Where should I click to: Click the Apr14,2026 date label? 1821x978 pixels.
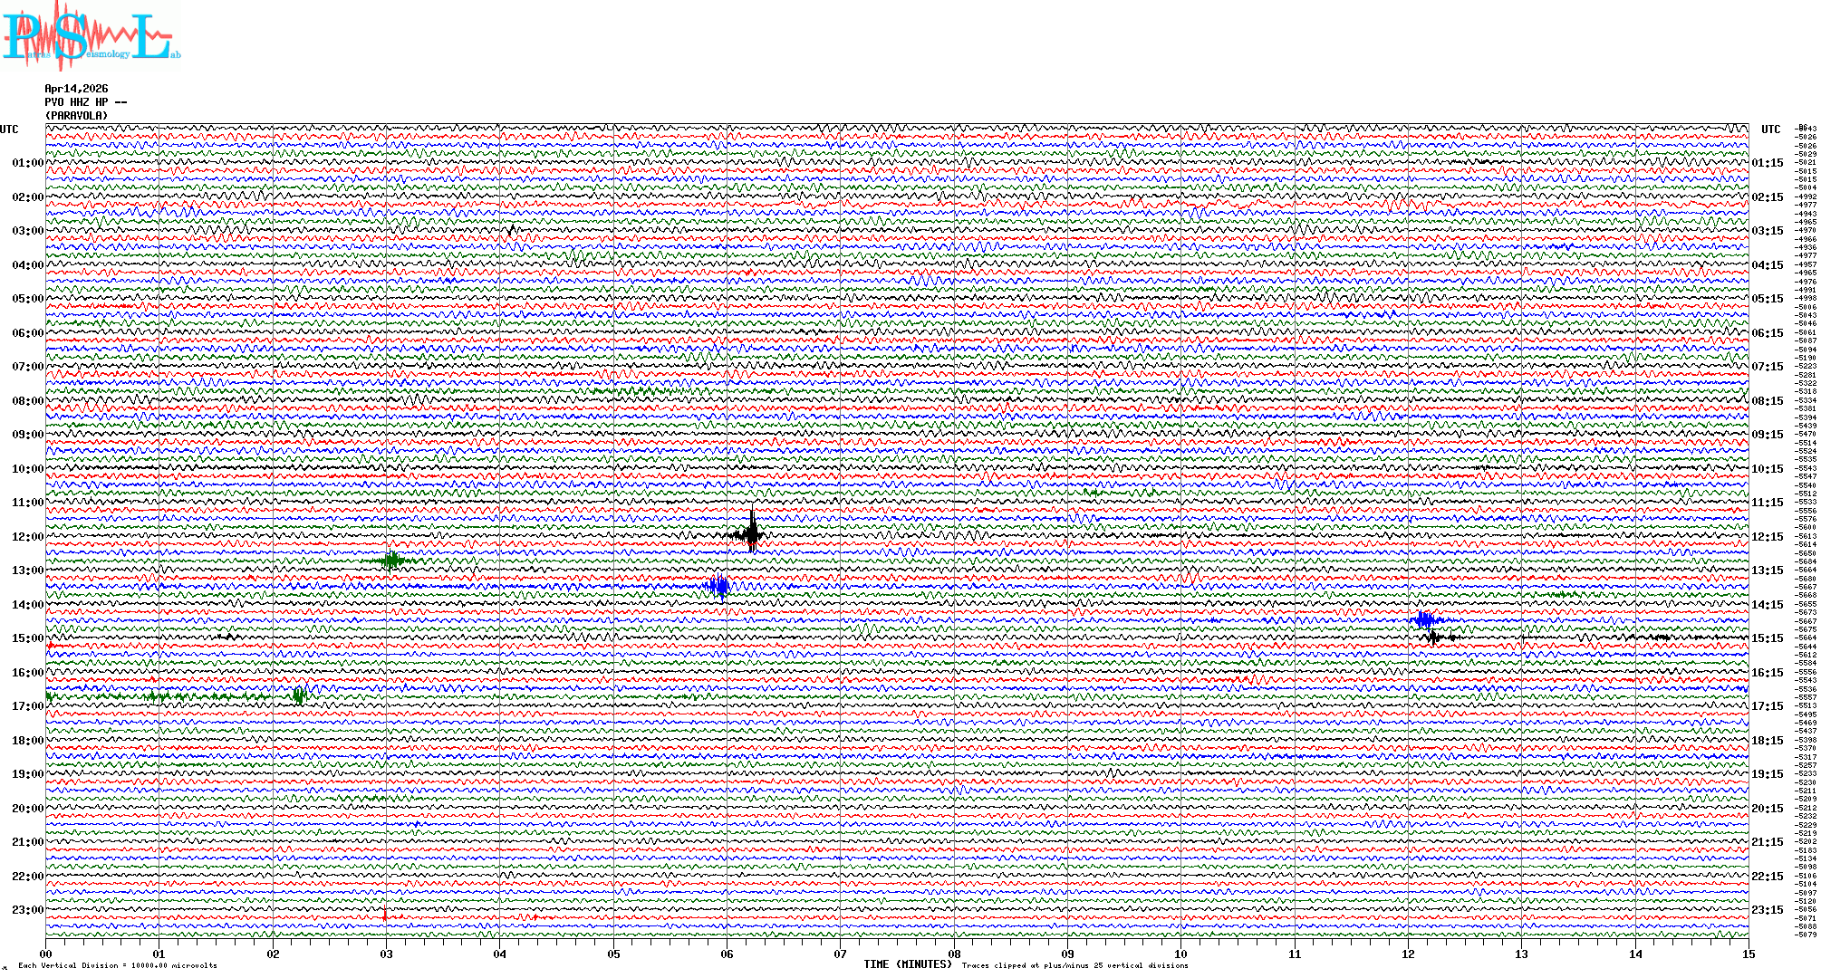pos(76,89)
